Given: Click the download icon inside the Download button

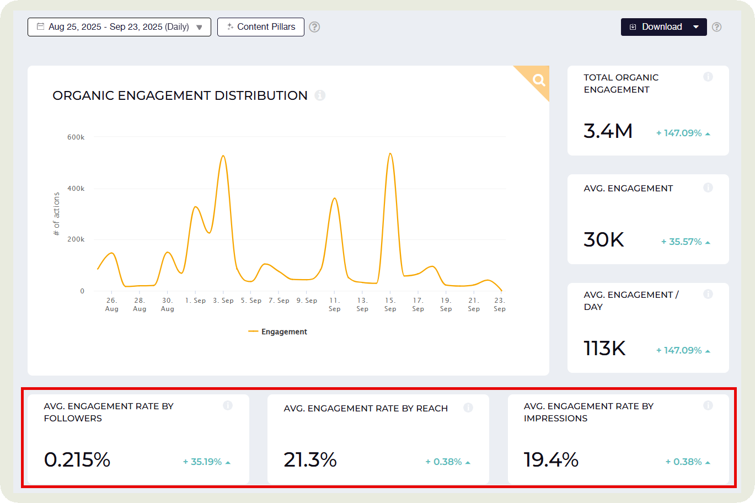Looking at the screenshot, I should tap(632, 26).
